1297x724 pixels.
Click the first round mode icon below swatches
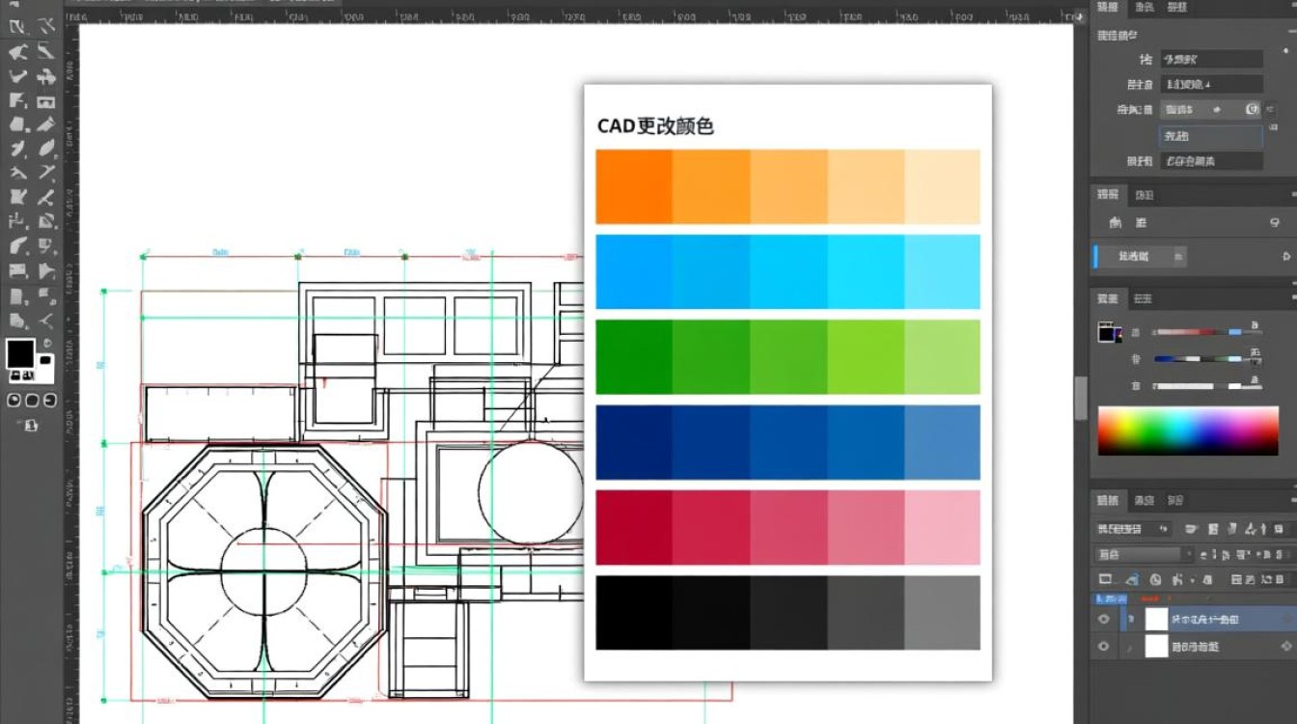tap(14, 400)
